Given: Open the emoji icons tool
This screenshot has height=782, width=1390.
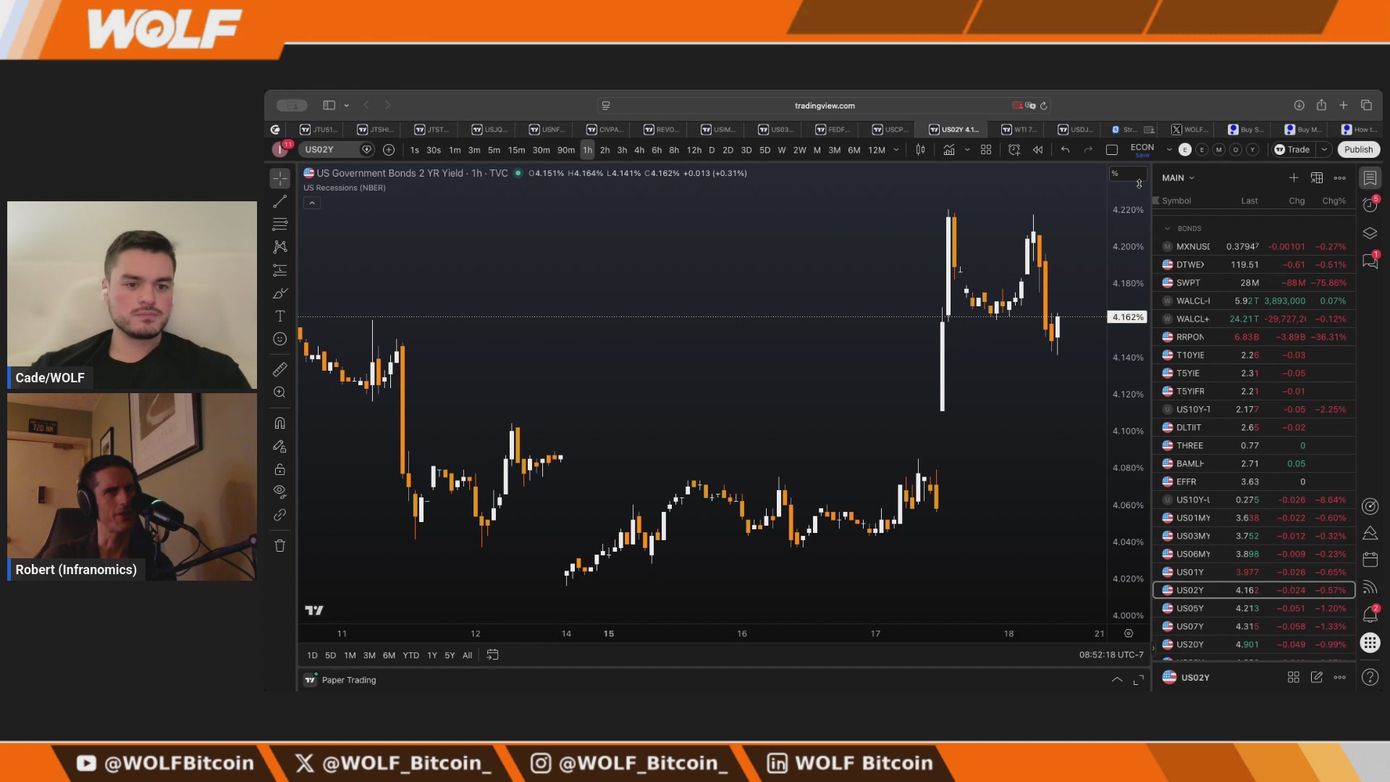Looking at the screenshot, I should 280,339.
